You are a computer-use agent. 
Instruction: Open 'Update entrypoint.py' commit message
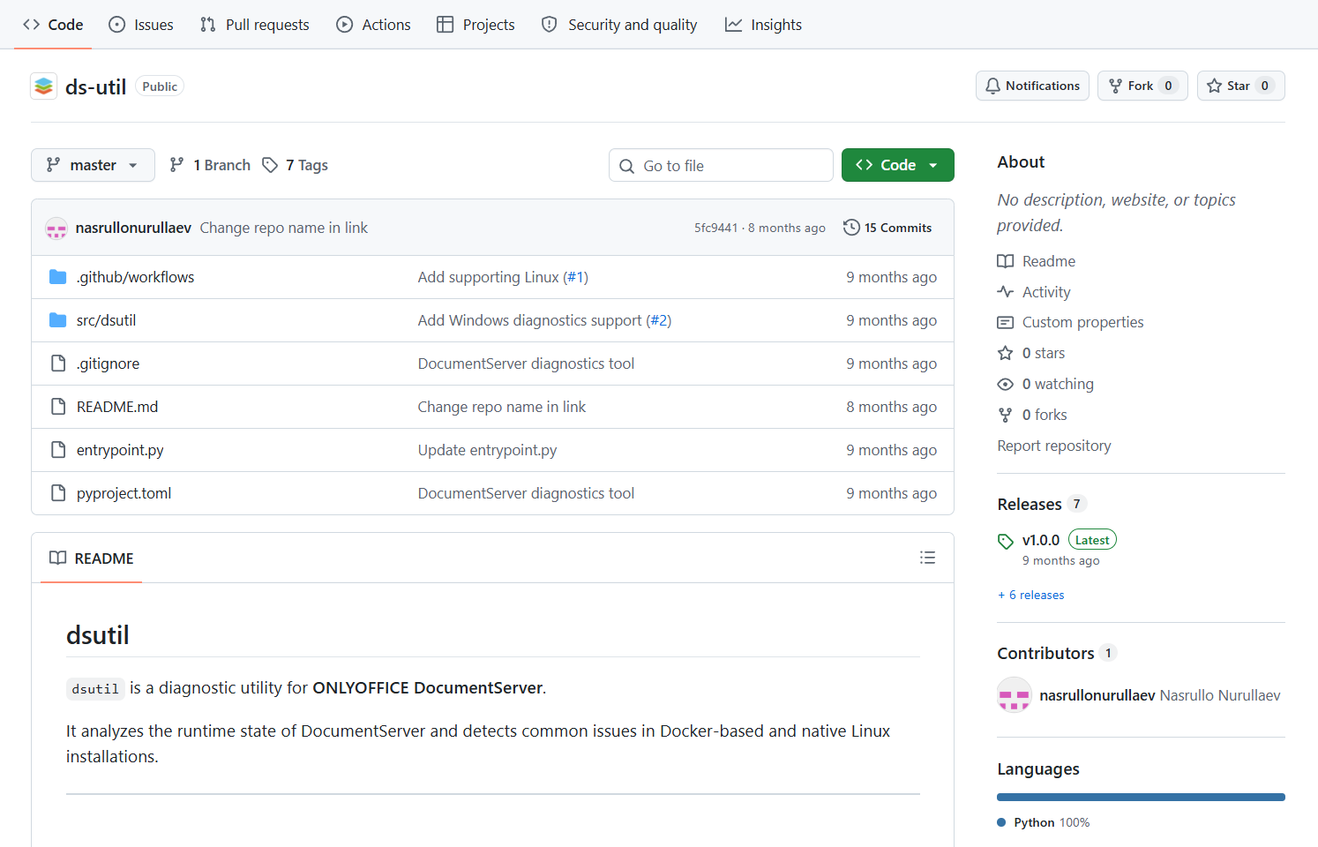point(488,450)
